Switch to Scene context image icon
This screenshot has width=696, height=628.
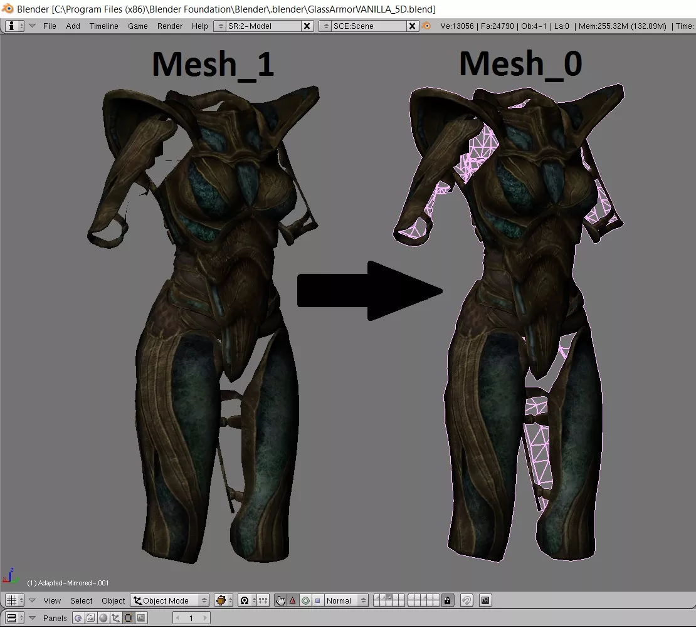tap(140, 618)
